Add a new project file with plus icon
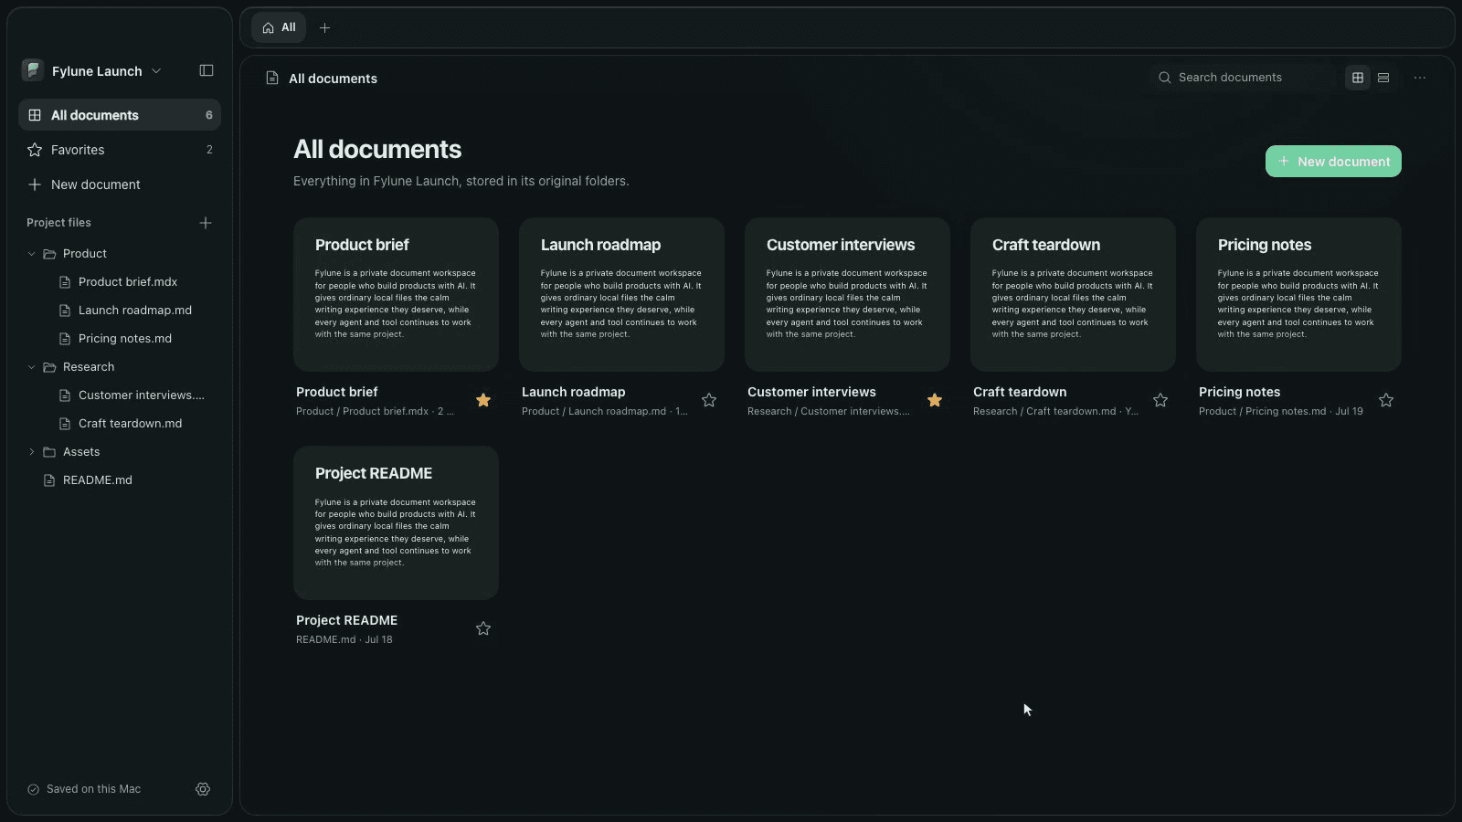 point(206,223)
